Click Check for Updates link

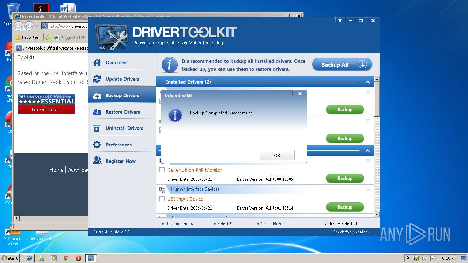pyautogui.click(x=350, y=232)
